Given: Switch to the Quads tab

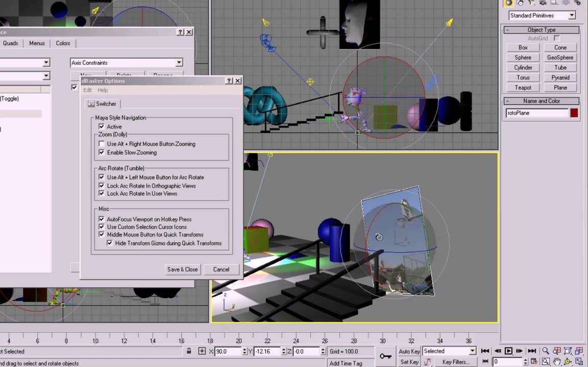Looking at the screenshot, I should pos(11,43).
